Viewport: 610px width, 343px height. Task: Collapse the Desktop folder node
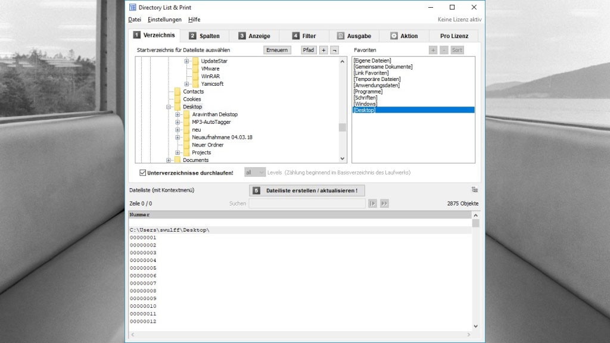pos(169,107)
